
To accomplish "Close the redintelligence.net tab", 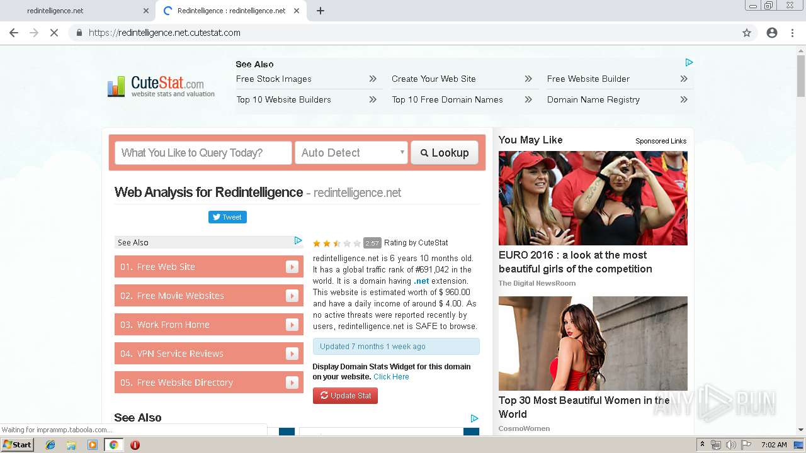I will 146,11.
